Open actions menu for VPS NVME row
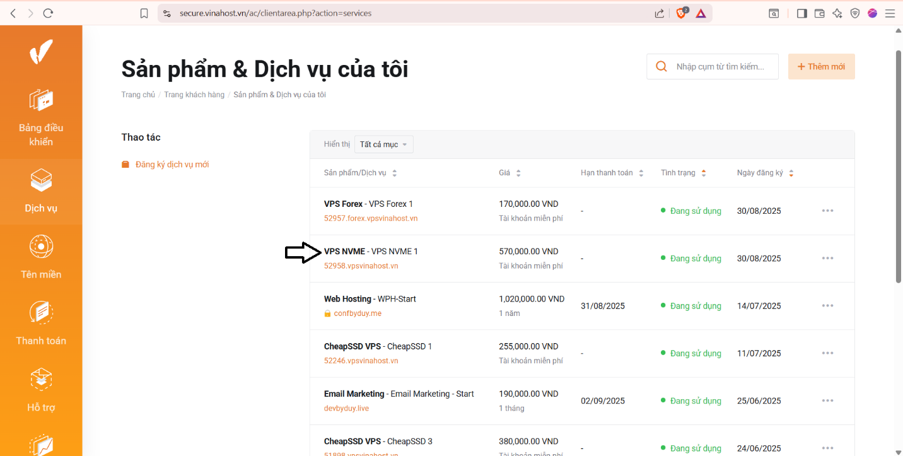 point(828,258)
